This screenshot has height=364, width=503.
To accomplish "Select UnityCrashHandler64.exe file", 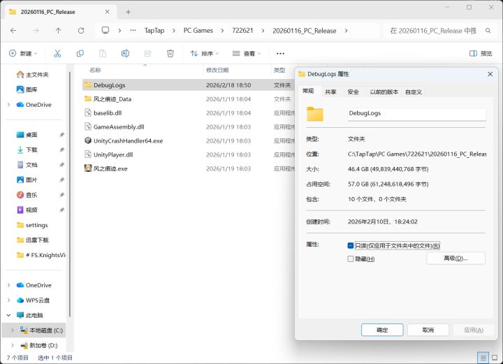I will pos(128,140).
